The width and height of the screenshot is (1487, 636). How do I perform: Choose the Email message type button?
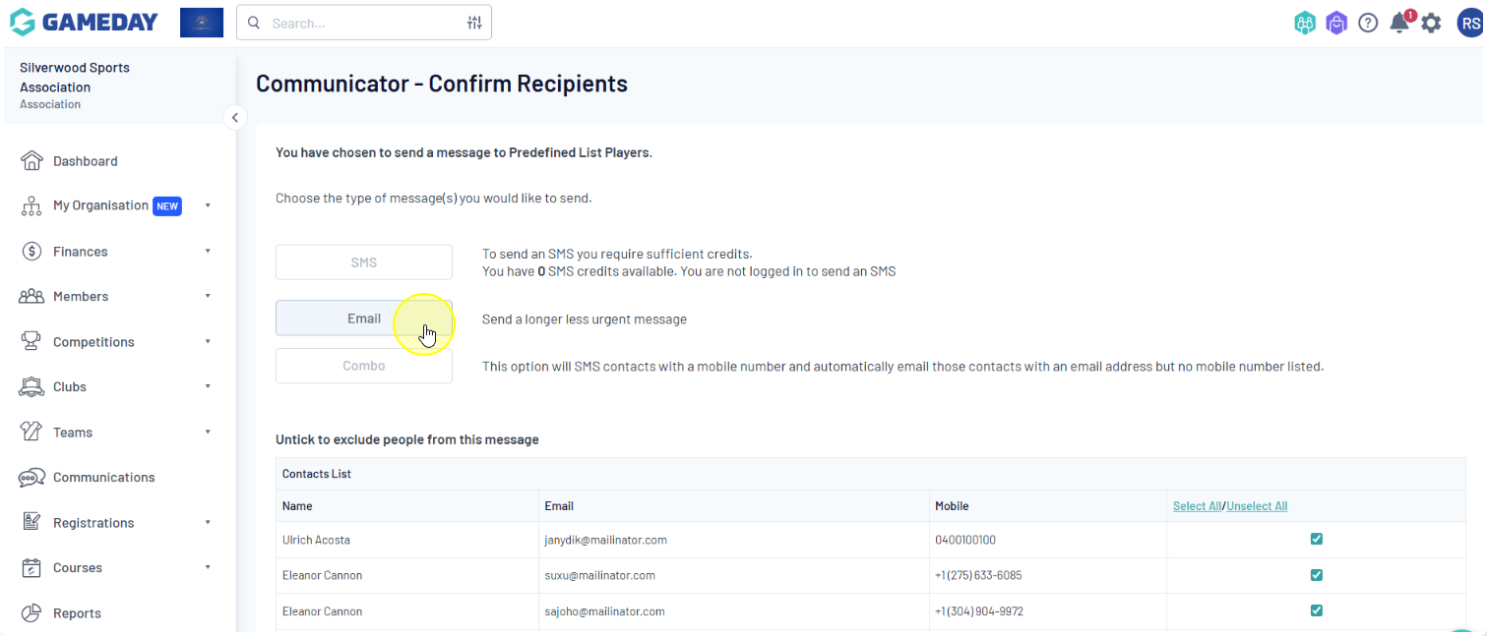click(363, 318)
